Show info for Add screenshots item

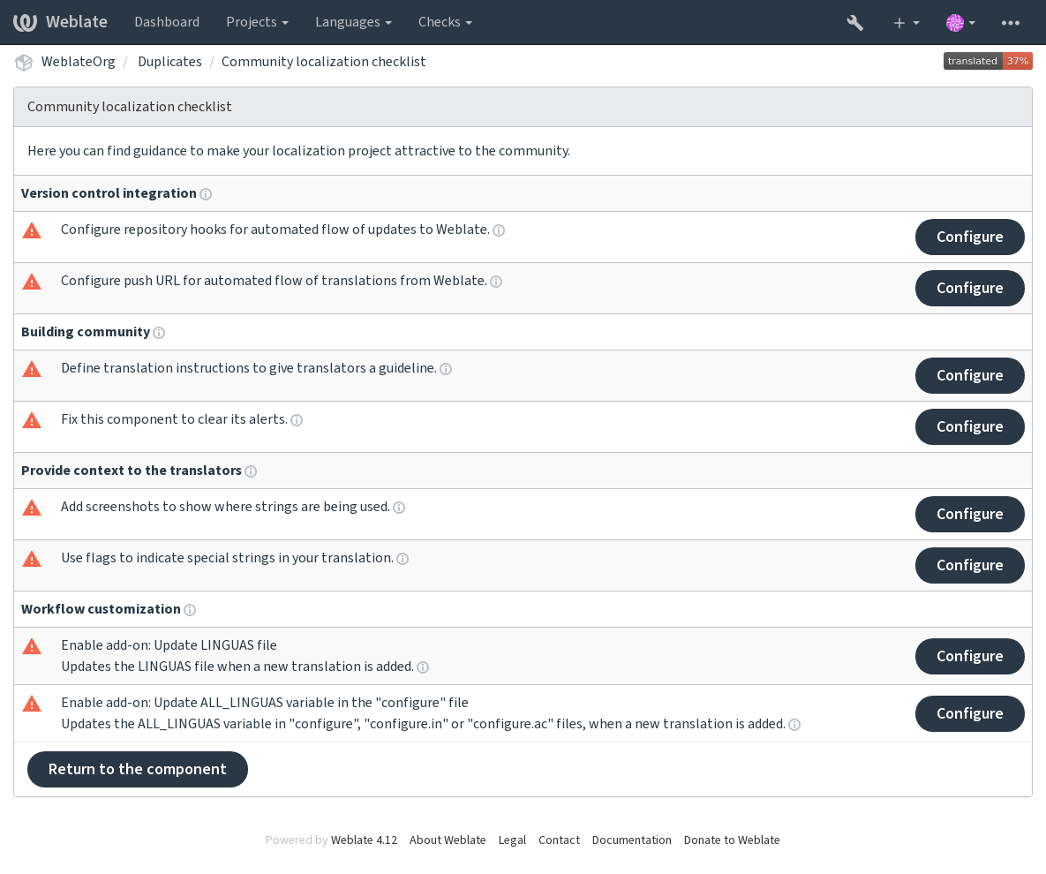click(x=399, y=508)
